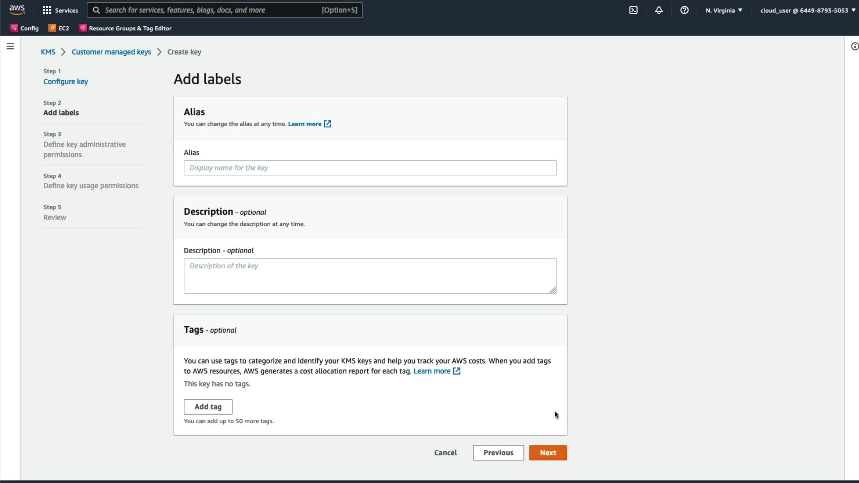Open the Services grid menu
859x483 pixels.
tap(60, 10)
